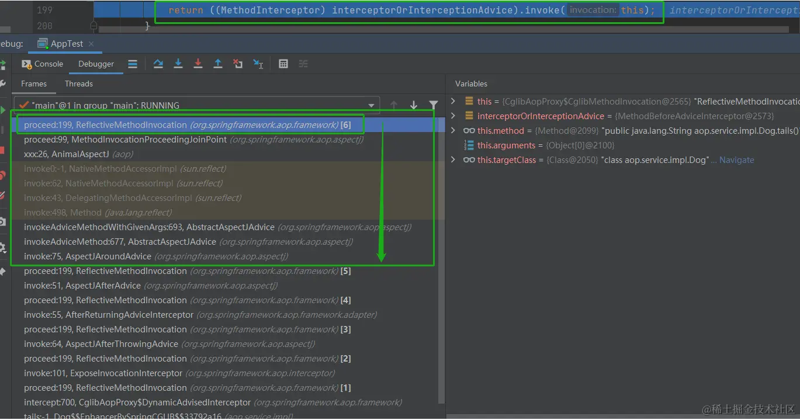
Task: Click the Run to Cursor icon
Action: (258, 64)
